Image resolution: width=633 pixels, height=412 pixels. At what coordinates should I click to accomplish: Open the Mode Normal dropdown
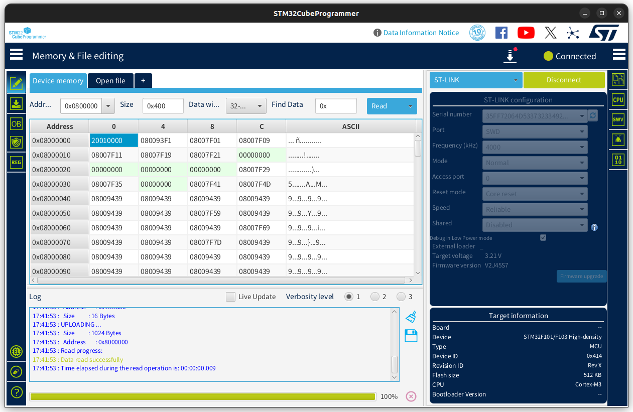click(535, 163)
